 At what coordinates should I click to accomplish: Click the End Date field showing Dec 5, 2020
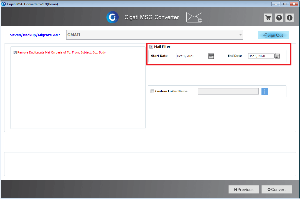click(261, 56)
